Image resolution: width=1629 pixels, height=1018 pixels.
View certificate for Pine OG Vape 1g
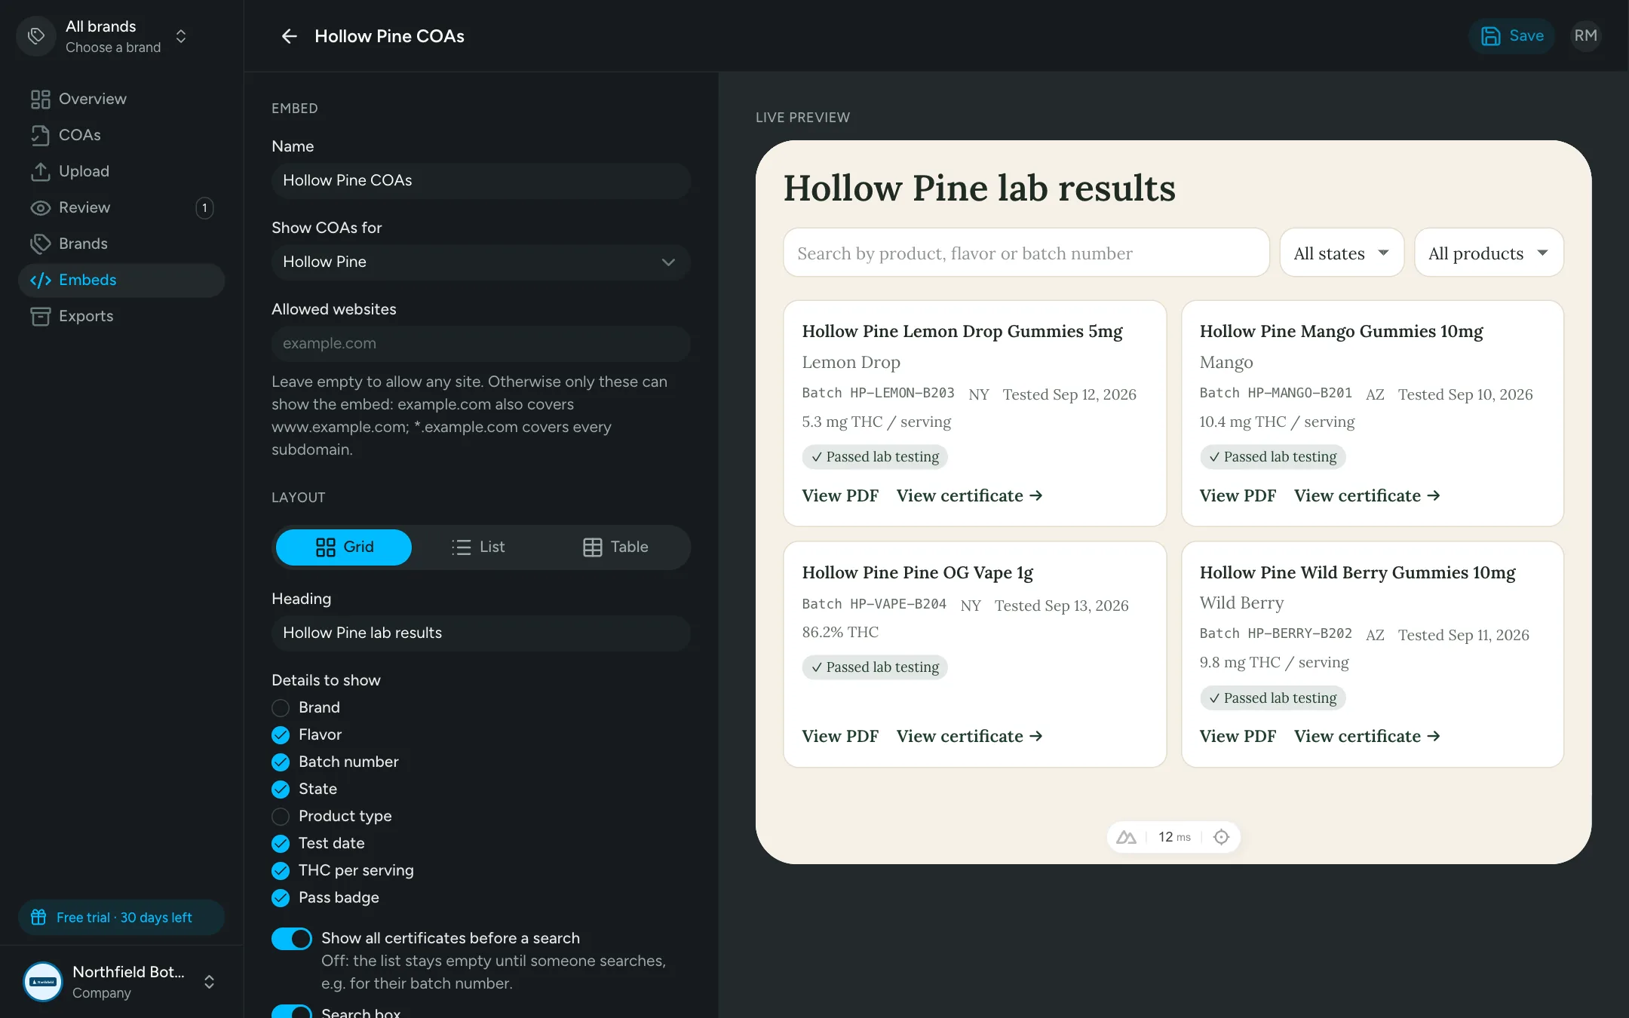[x=969, y=736]
